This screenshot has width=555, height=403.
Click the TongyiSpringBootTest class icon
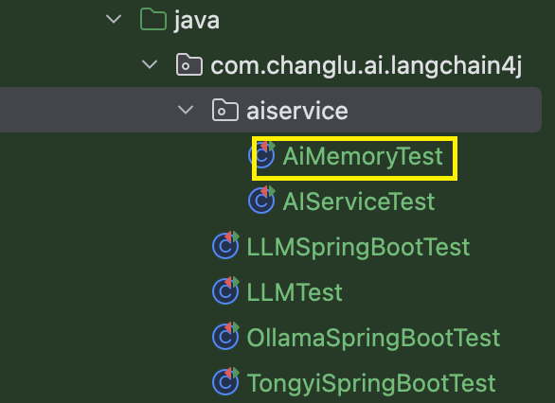pyautogui.click(x=225, y=381)
